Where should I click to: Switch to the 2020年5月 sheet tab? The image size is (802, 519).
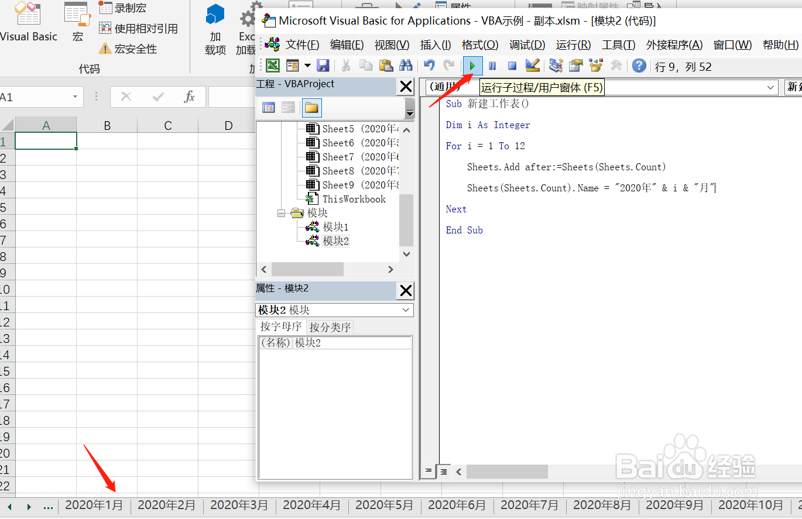coord(385,505)
